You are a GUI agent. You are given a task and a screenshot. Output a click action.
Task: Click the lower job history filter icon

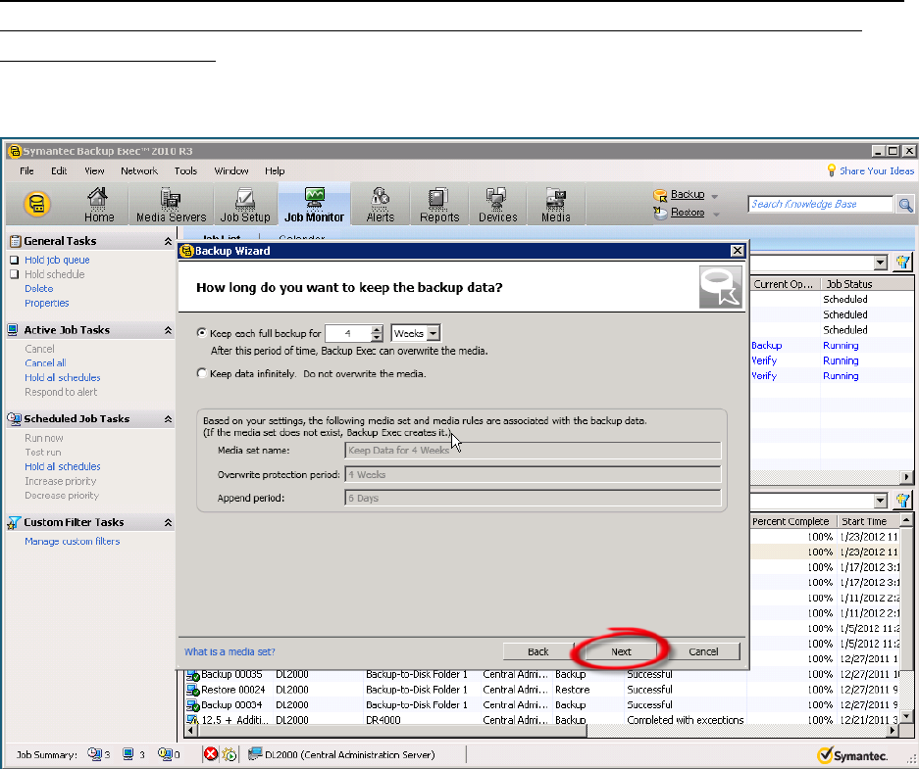(903, 501)
